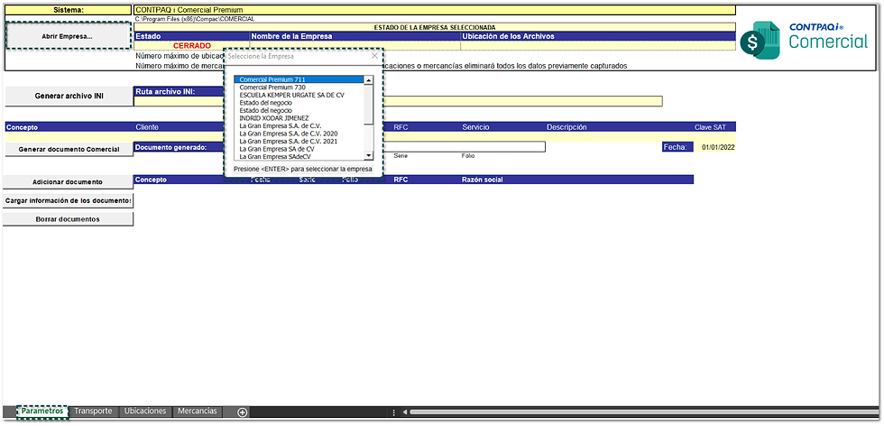
Task: Click Generar archivo INI button
Action: pos(69,97)
